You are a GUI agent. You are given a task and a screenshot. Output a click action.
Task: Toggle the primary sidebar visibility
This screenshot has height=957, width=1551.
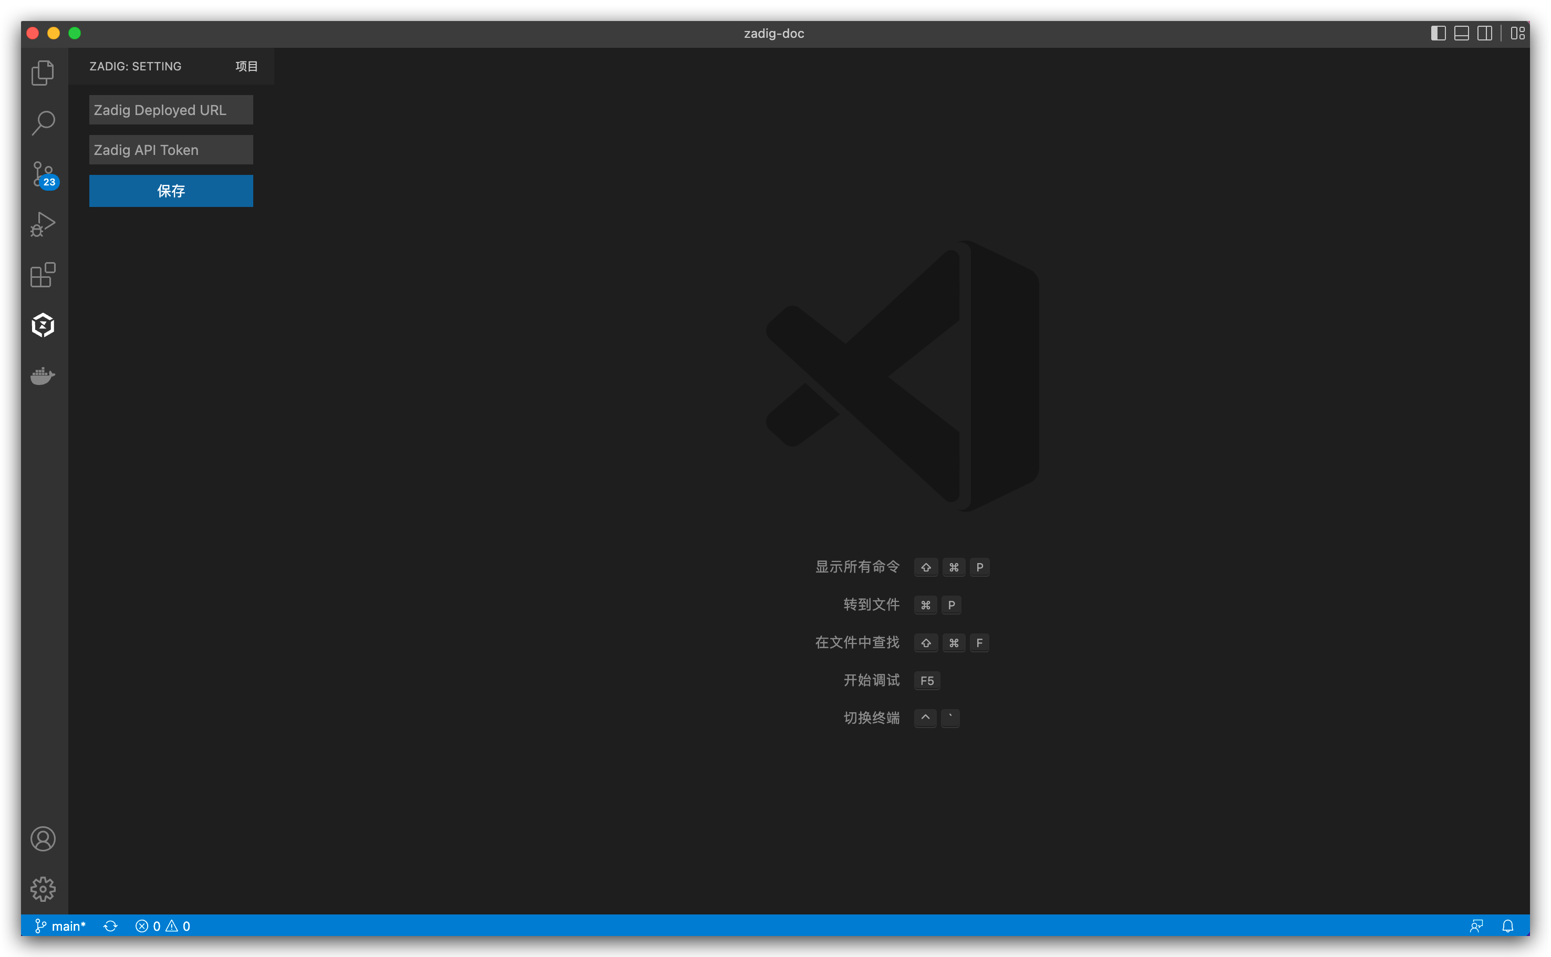tap(1438, 33)
